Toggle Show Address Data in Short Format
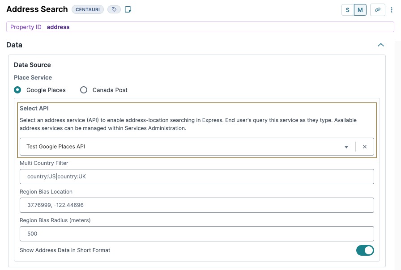 coord(365,250)
